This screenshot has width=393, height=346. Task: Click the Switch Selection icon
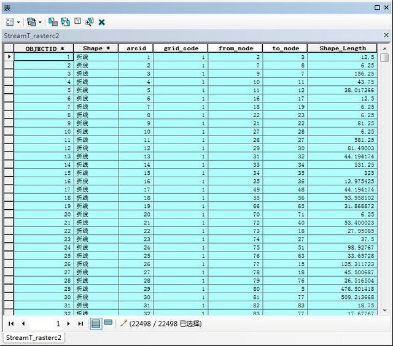tap(65, 22)
